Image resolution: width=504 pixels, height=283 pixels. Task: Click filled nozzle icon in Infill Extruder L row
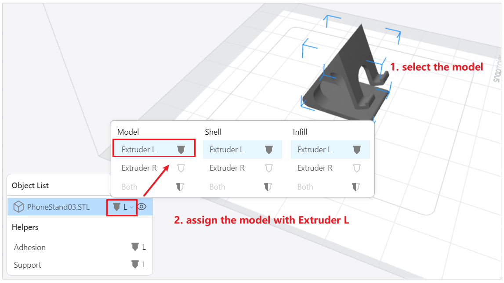click(x=357, y=150)
